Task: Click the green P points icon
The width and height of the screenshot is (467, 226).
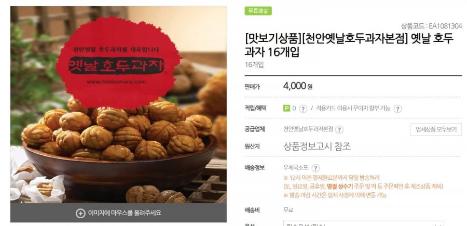Action: [286, 108]
